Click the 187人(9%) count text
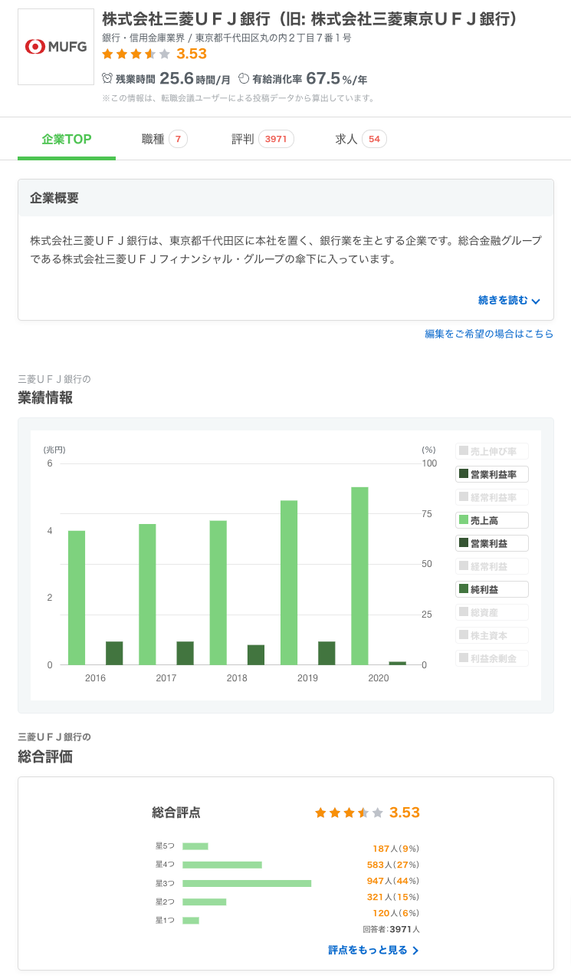 396,849
